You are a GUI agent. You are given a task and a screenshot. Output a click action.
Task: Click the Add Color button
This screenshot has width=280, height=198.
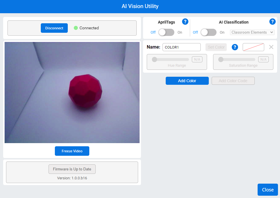[187, 81]
